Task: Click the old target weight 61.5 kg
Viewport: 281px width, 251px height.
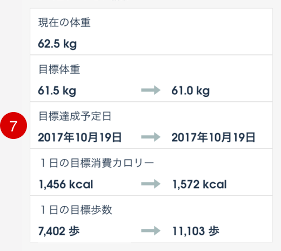Action: coord(57,90)
